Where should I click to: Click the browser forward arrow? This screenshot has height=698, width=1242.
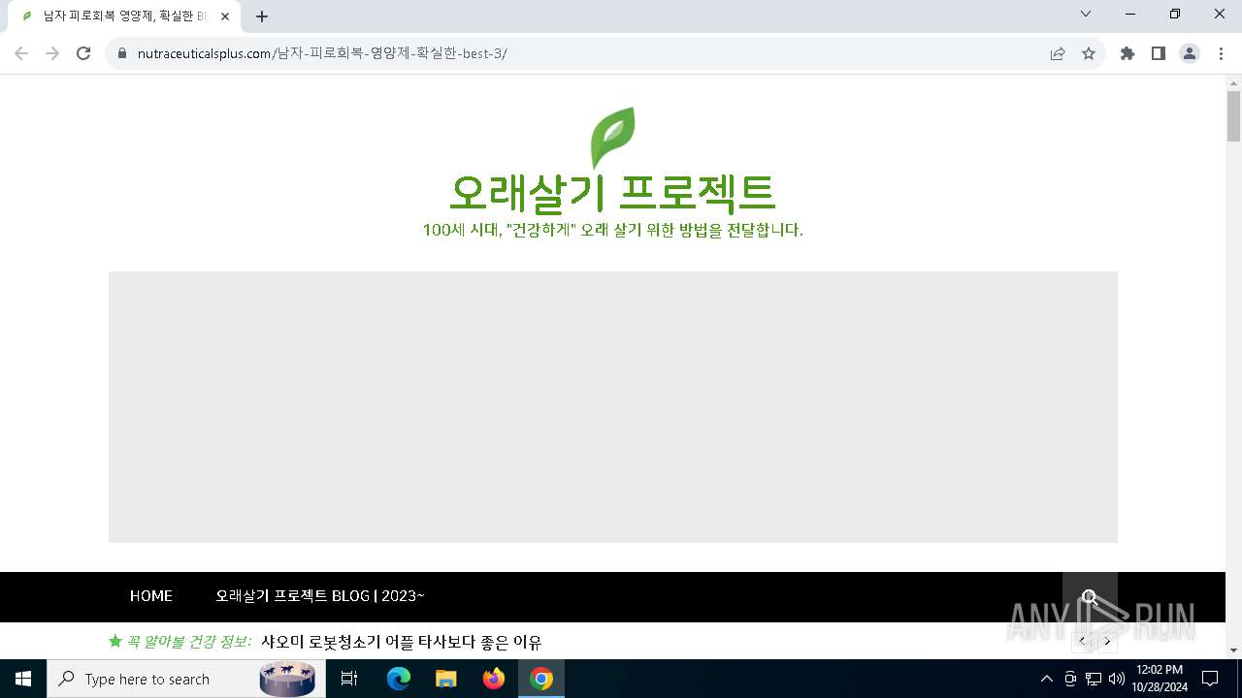[x=52, y=53]
